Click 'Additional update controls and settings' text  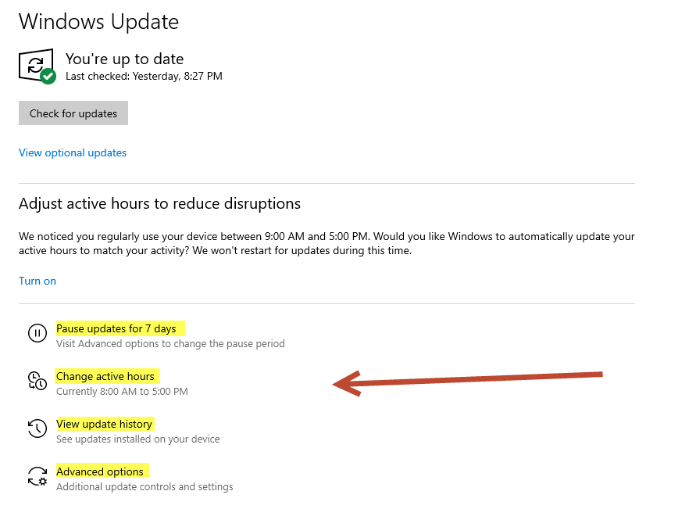(x=145, y=486)
